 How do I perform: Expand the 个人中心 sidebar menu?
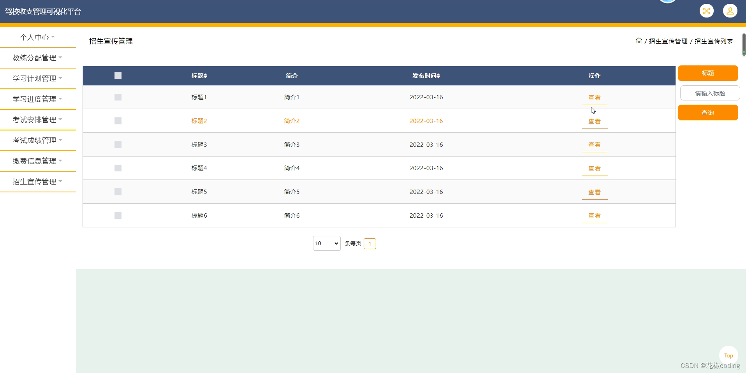(x=38, y=37)
